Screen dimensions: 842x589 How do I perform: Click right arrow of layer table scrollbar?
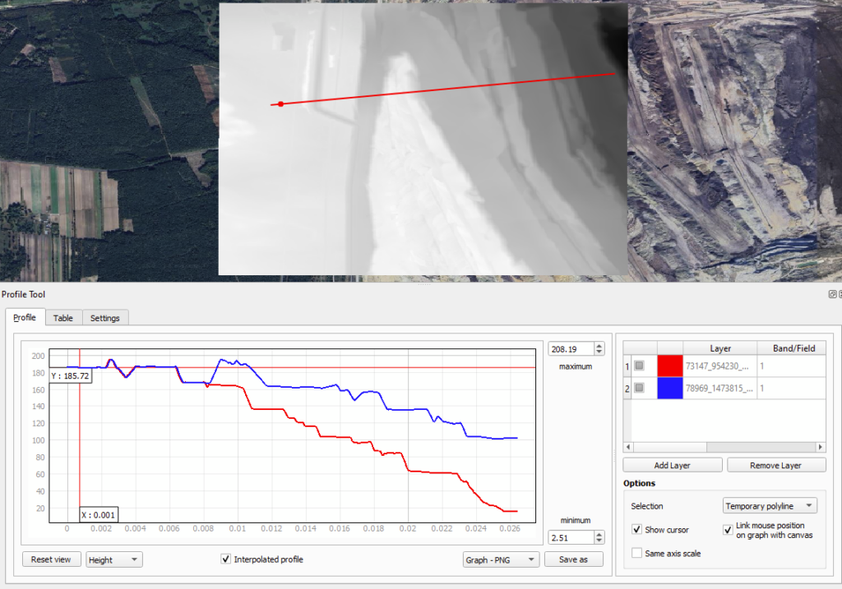point(820,447)
